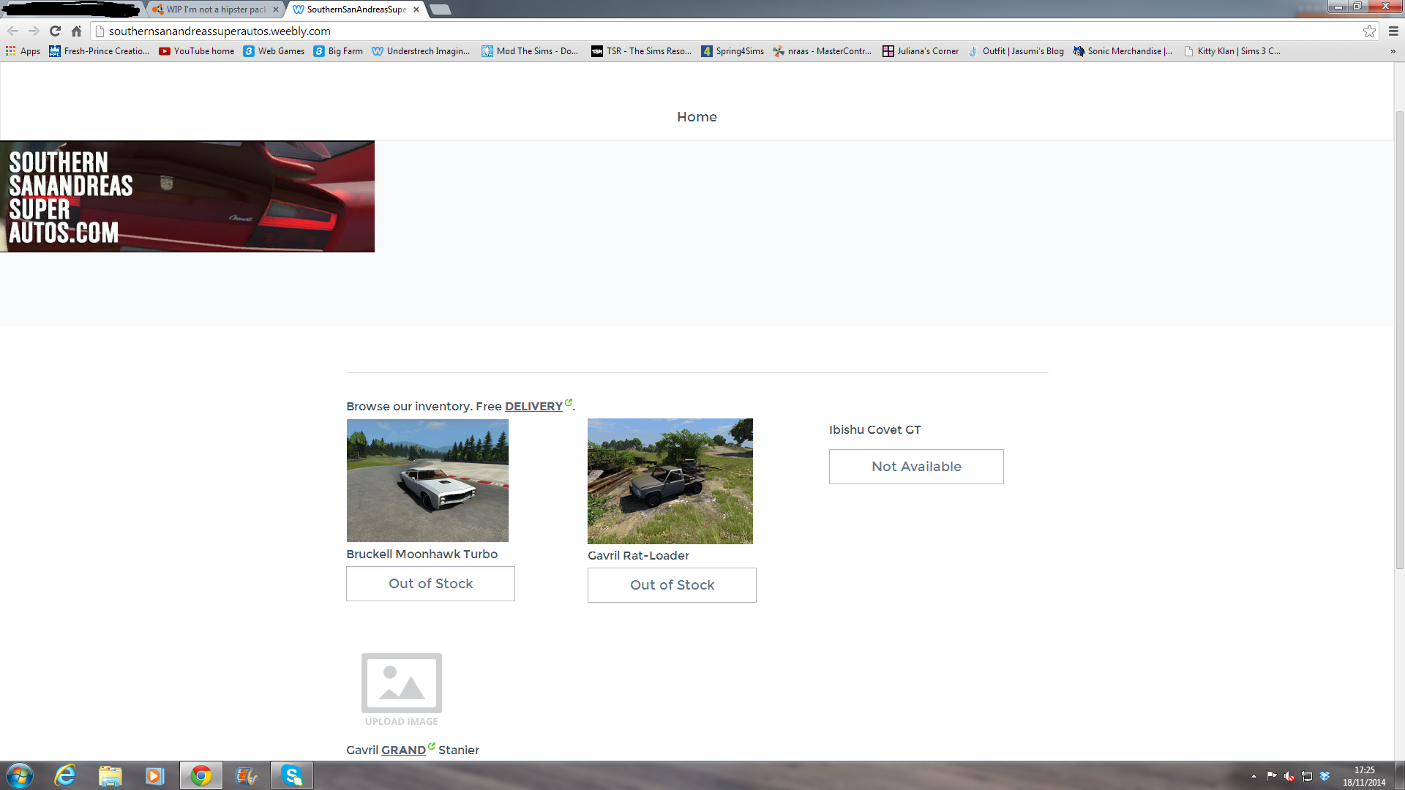1405x790 pixels.
Task: Open Windows Media Player from taskbar
Action: point(154,775)
